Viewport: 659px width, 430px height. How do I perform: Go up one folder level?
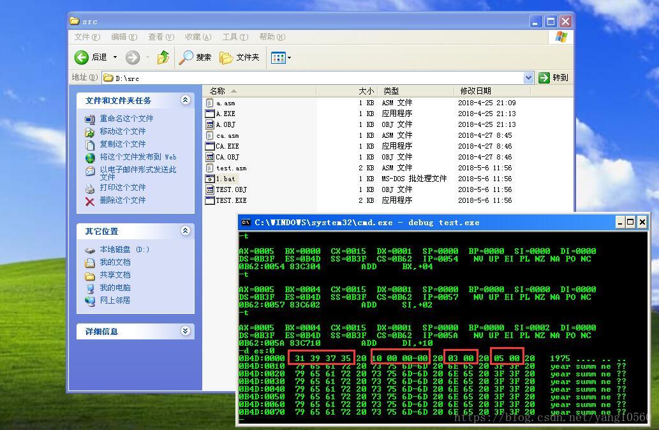[x=163, y=57]
